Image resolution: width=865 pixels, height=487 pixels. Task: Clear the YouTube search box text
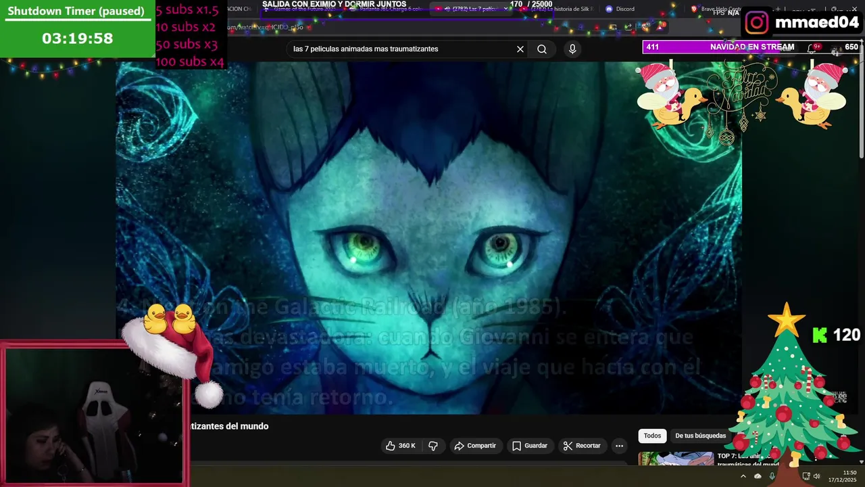(x=520, y=49)
